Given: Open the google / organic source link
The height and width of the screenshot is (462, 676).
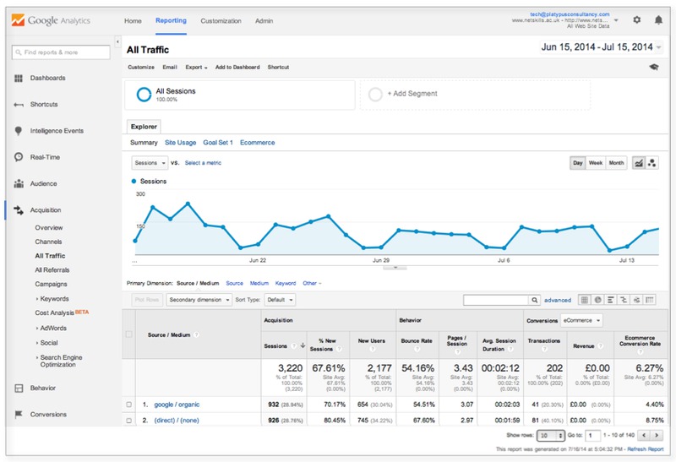Looking at the screenshot, I should tap(177, 405).
